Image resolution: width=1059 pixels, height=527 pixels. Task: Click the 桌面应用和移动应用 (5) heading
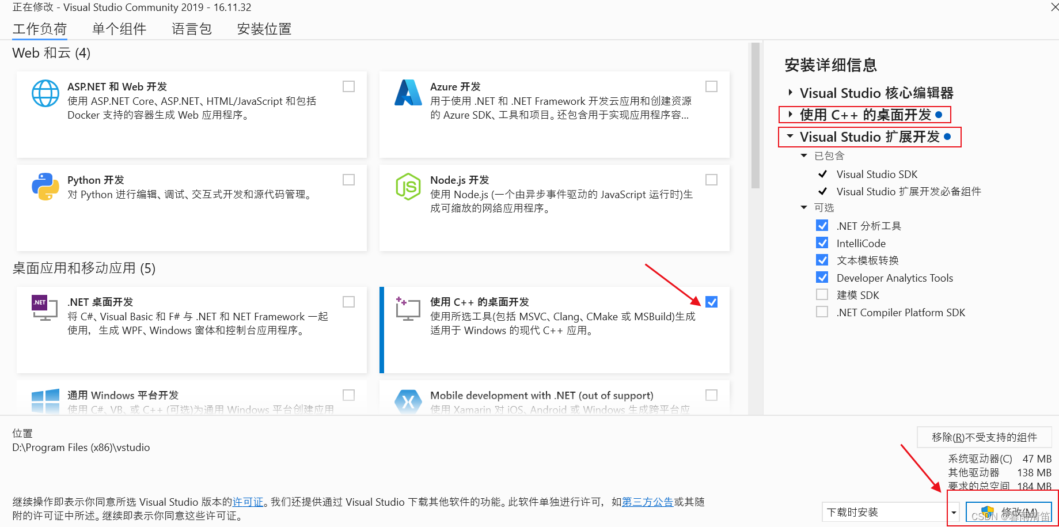click(x=84, y=268)
